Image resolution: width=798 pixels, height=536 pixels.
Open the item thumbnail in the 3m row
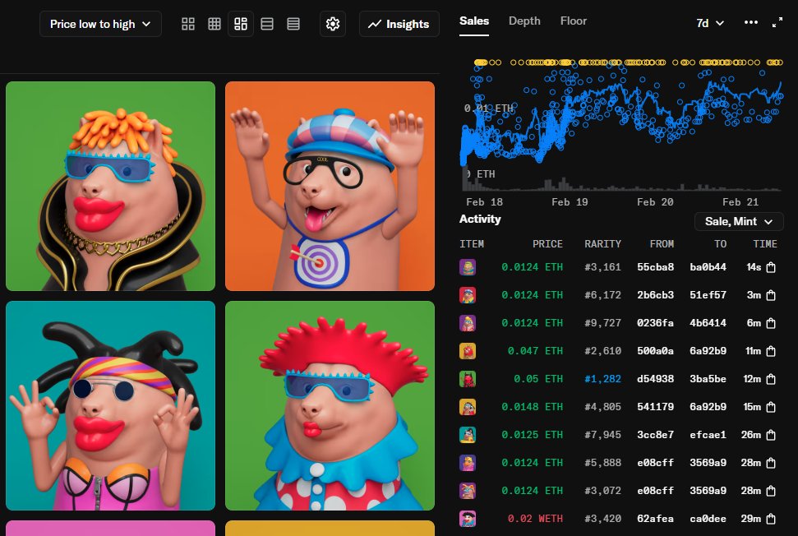[468, 295]
